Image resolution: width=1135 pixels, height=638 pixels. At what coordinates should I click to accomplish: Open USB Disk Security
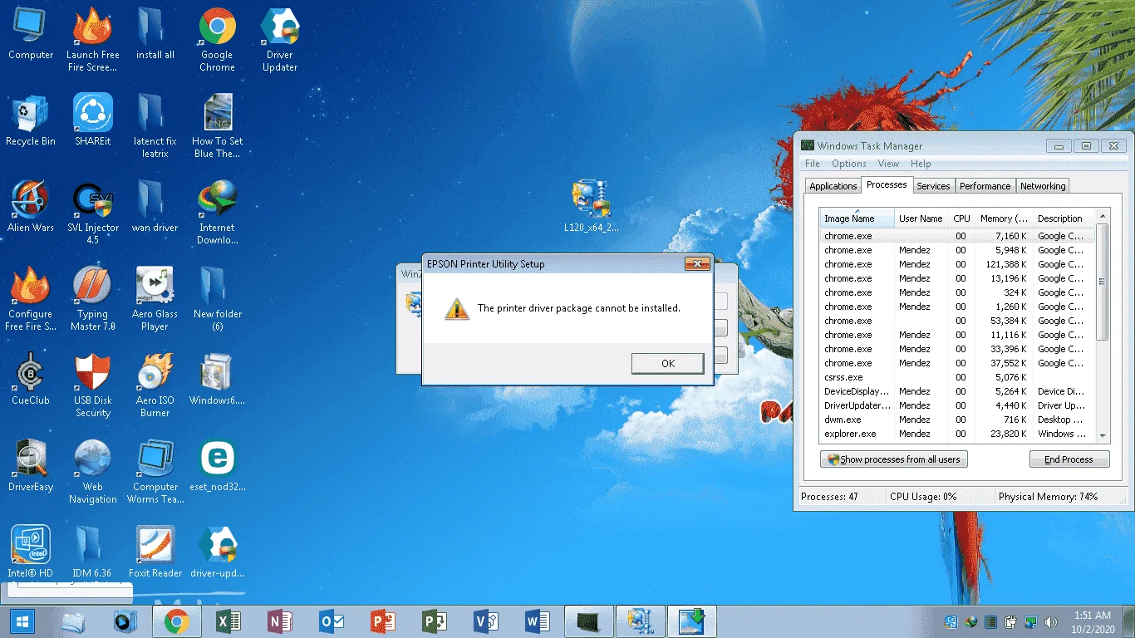pyautogui.click(x=93, y=385)
